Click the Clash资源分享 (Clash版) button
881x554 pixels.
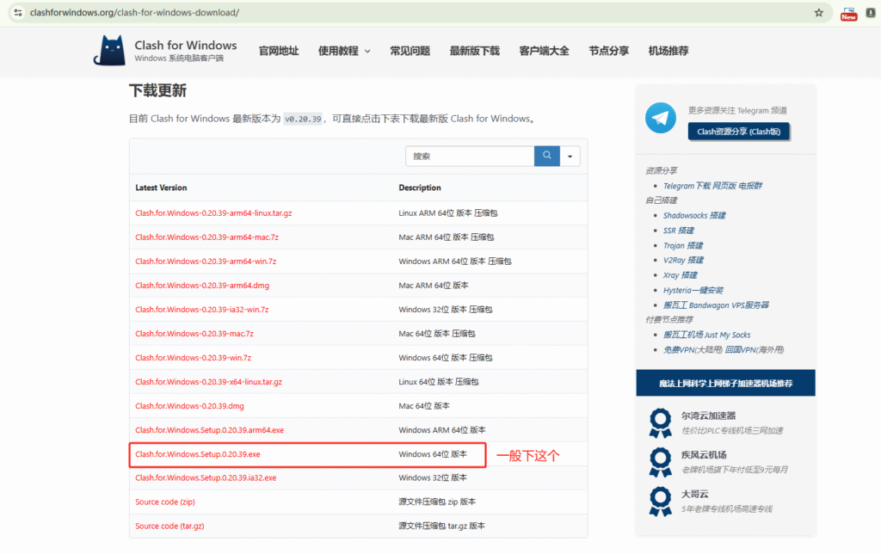pos(738,132)
